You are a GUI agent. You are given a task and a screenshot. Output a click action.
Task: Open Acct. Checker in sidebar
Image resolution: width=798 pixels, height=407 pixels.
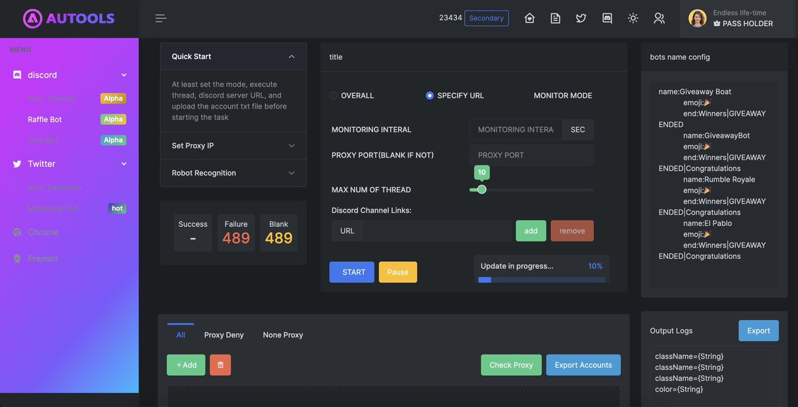coord(52,98)
